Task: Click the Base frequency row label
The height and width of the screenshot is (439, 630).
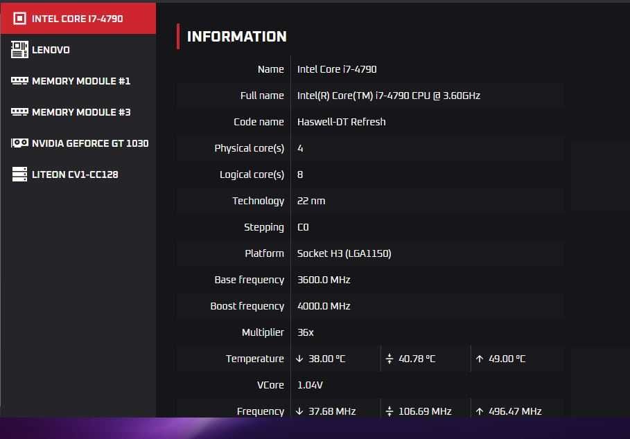Action: [x=249, y=280]
